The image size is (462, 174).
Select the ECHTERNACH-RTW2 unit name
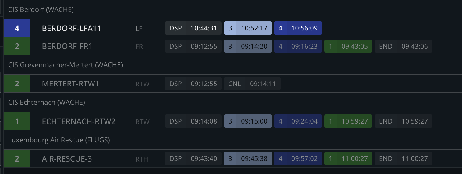[x=79, y=121]
